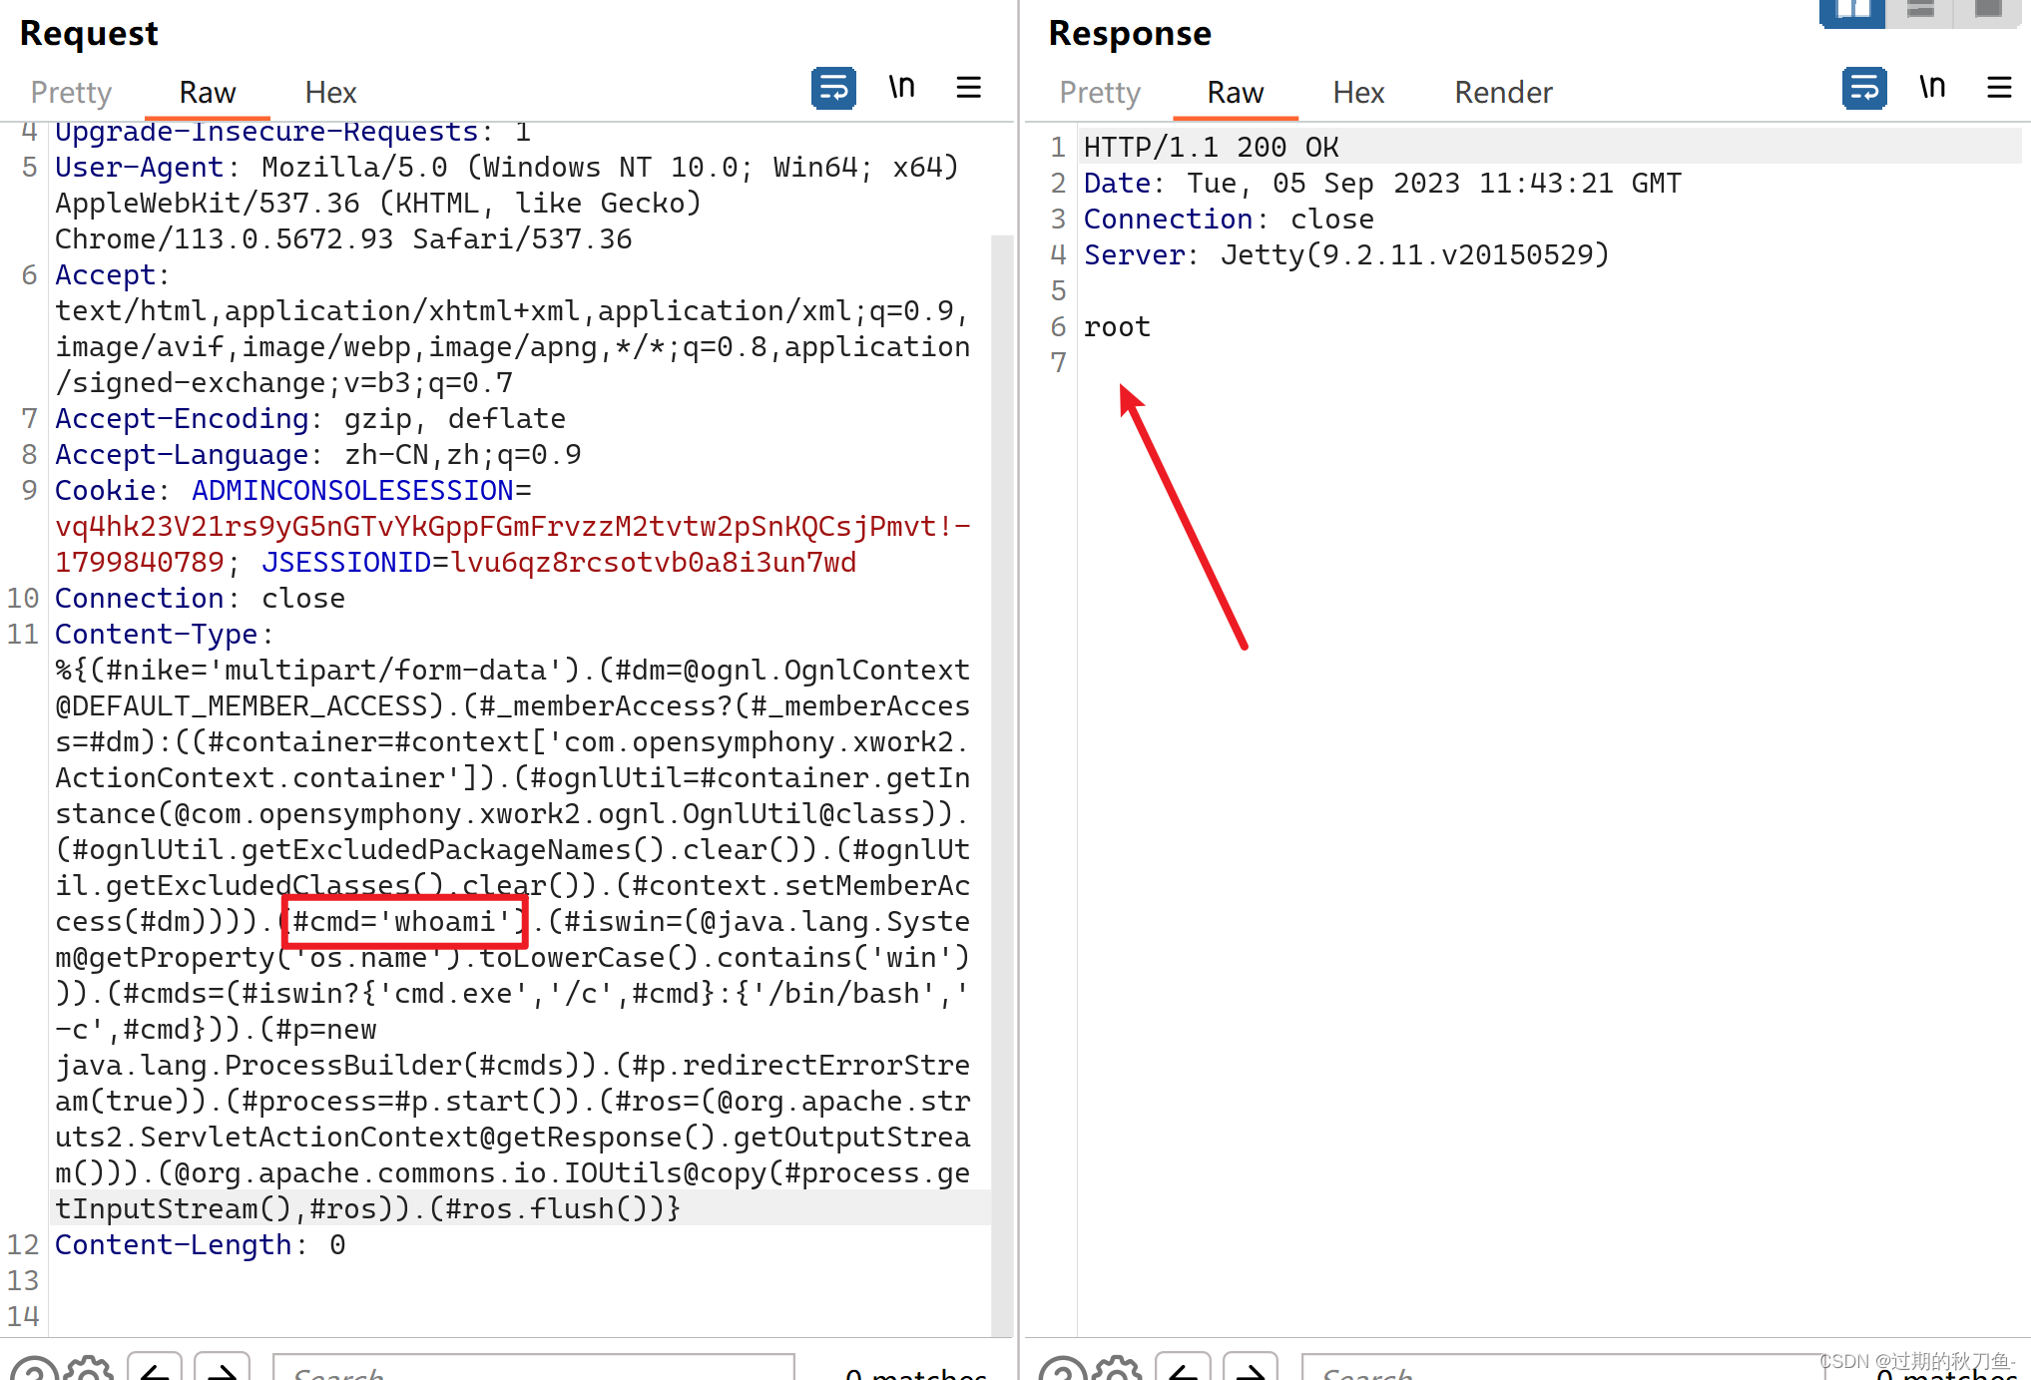
Task: Open Response panel options menu
Action: [1999, 88]
